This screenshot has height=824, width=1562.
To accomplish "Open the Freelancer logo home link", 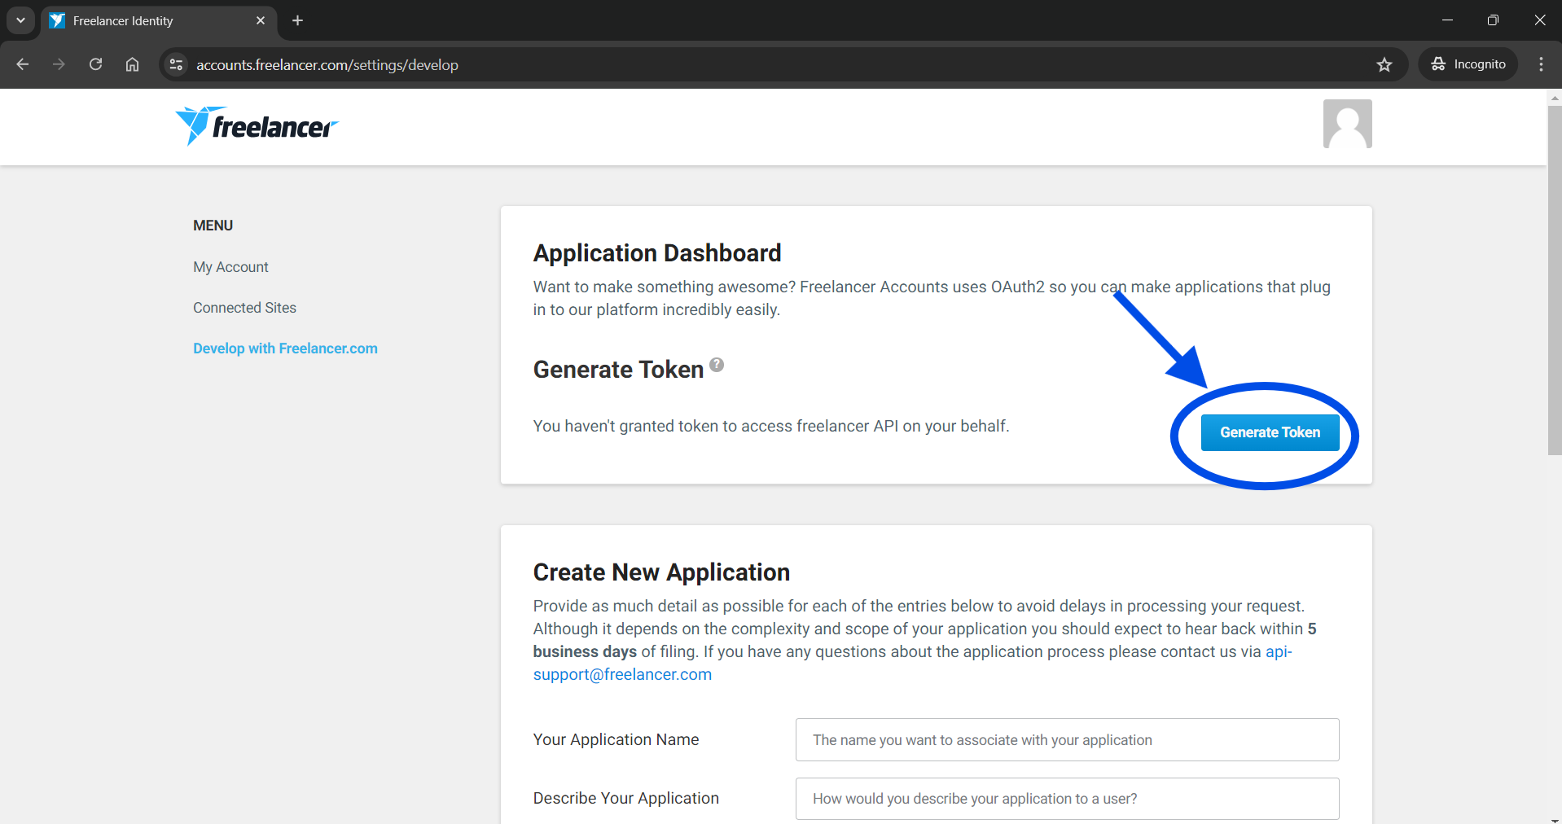I will pyautogui.click(x=257, y=126).
